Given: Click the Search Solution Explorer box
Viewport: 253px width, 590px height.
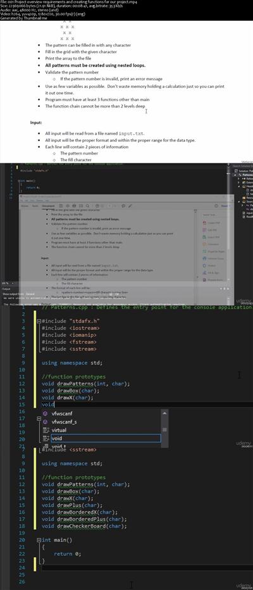Looking at the screenshot, I should coord(242,166).
